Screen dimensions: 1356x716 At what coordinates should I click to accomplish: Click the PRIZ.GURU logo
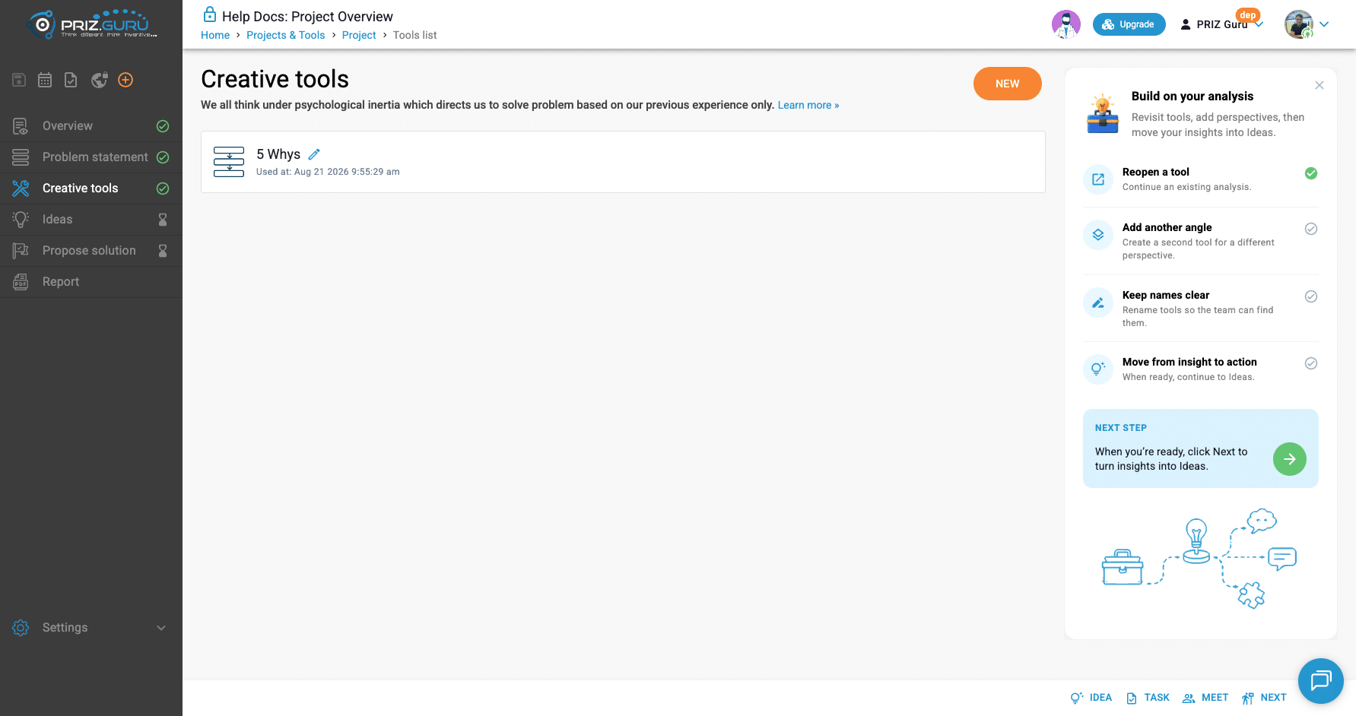91,24
